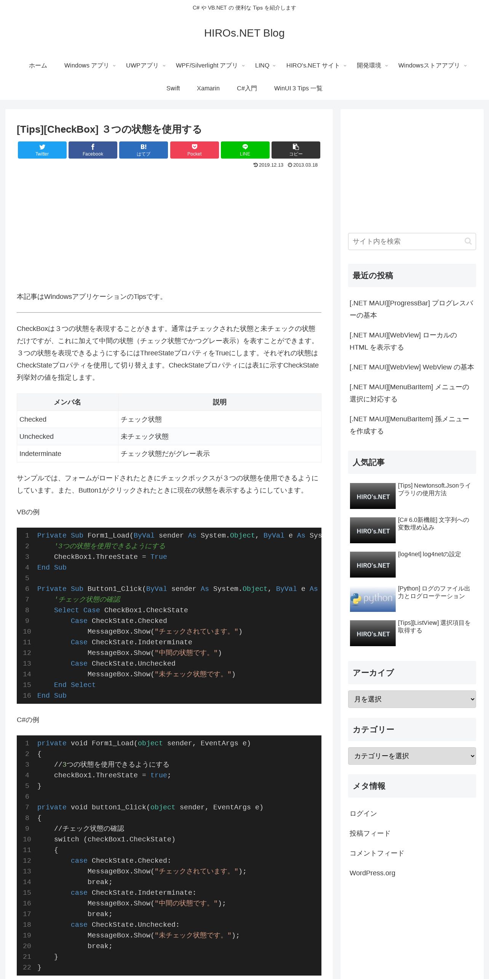489x979 pixels.
Task: Click the Checked table cell
Action: coord(67,419)
